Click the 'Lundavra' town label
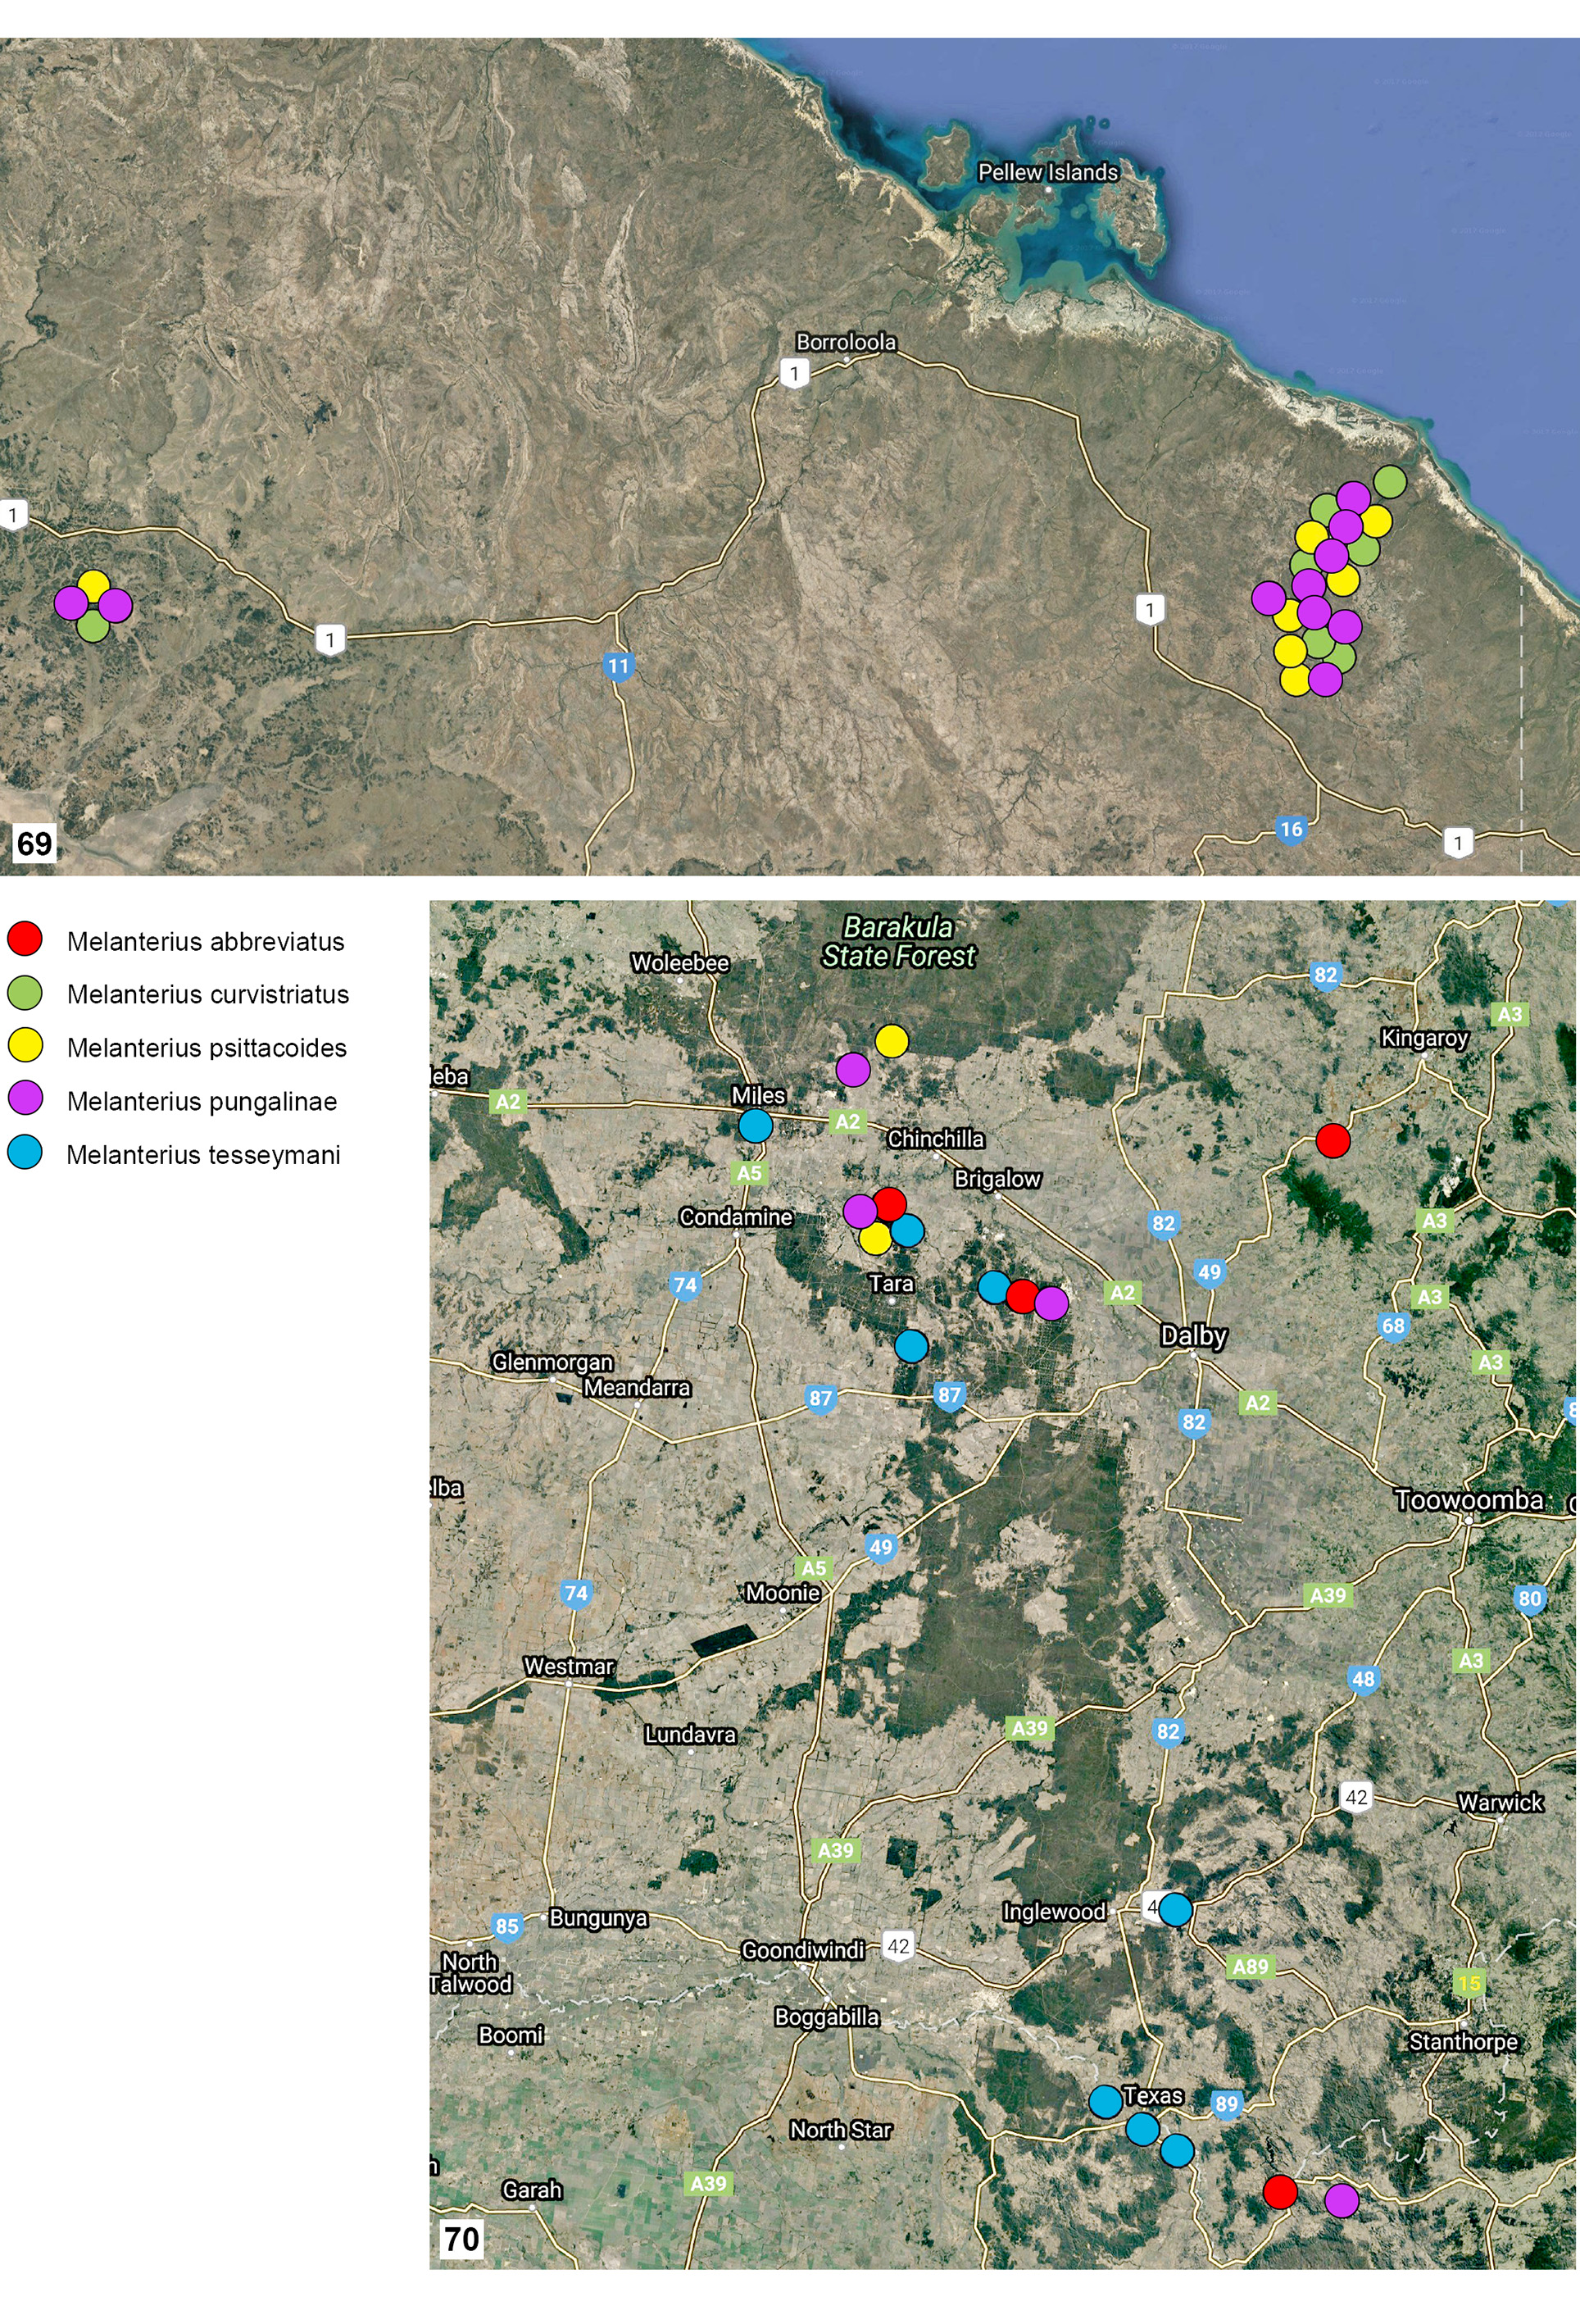The image size is (1580, 2324). tap(690, 1734)
